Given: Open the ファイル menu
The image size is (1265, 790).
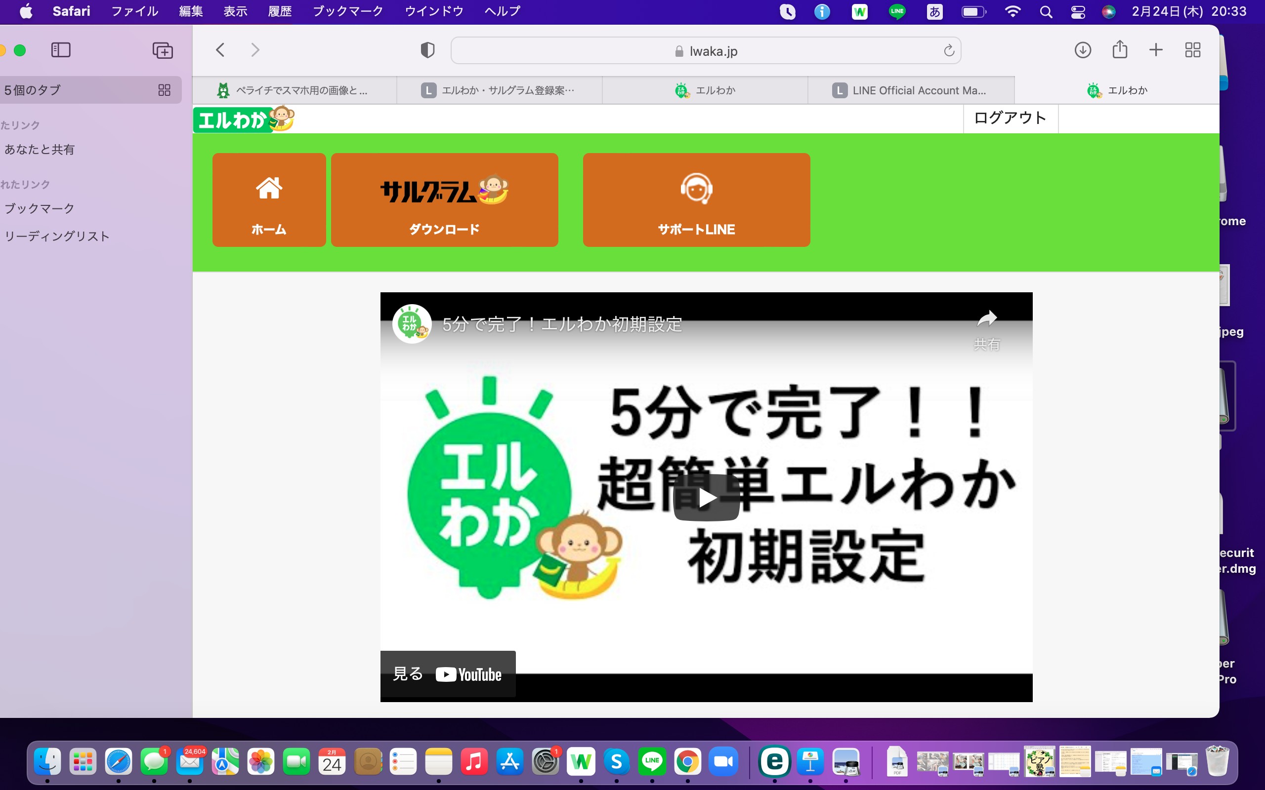Looking at the screenshot, I should click(x=134, y=11).
